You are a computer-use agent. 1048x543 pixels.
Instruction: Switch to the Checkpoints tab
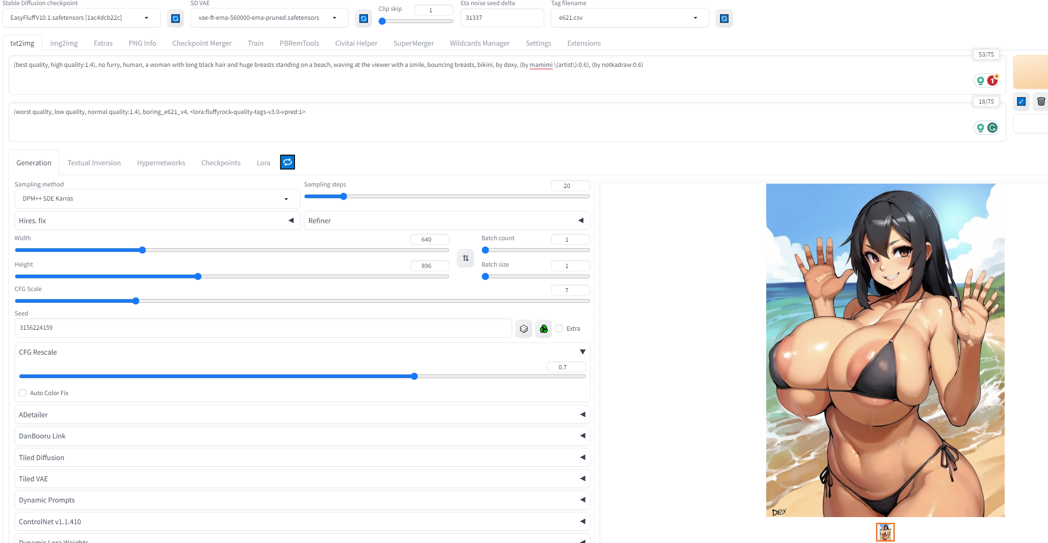pos(221,162)
